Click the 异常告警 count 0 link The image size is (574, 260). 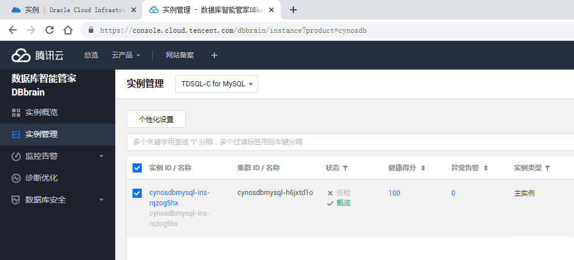(453, 193)
